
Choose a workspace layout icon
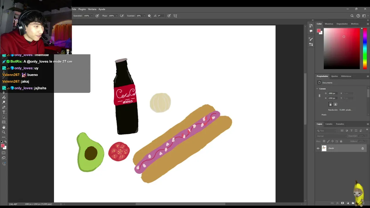click(x=364, y=16)
